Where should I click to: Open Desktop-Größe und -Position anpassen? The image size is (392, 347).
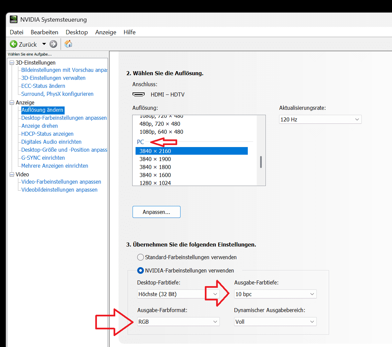coord(64,150)
